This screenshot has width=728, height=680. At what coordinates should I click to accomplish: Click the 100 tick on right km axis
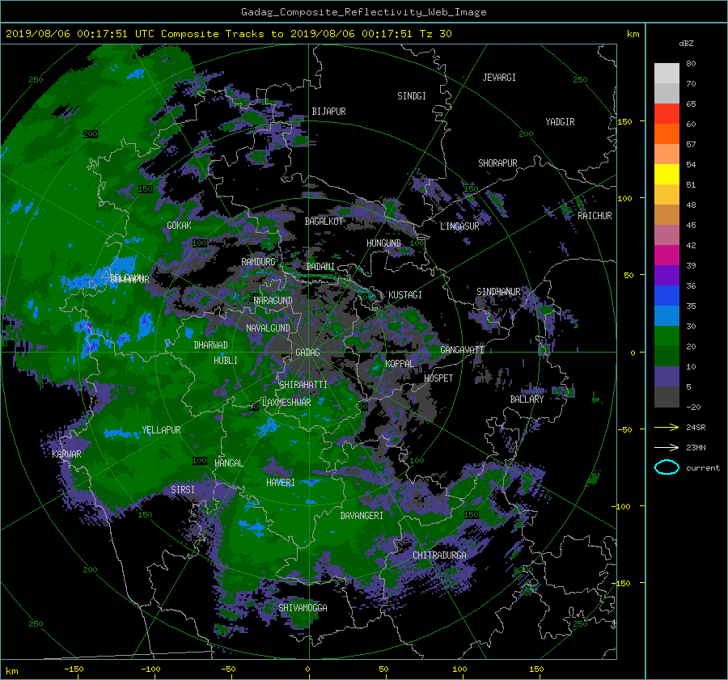coord(624,198)
